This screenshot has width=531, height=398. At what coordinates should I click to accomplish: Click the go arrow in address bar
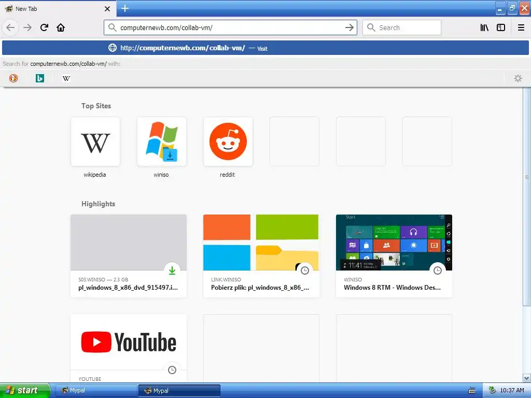[349, 27]
